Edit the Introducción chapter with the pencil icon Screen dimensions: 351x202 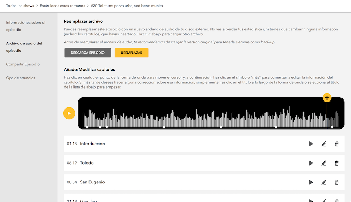[x=324, y=144]
